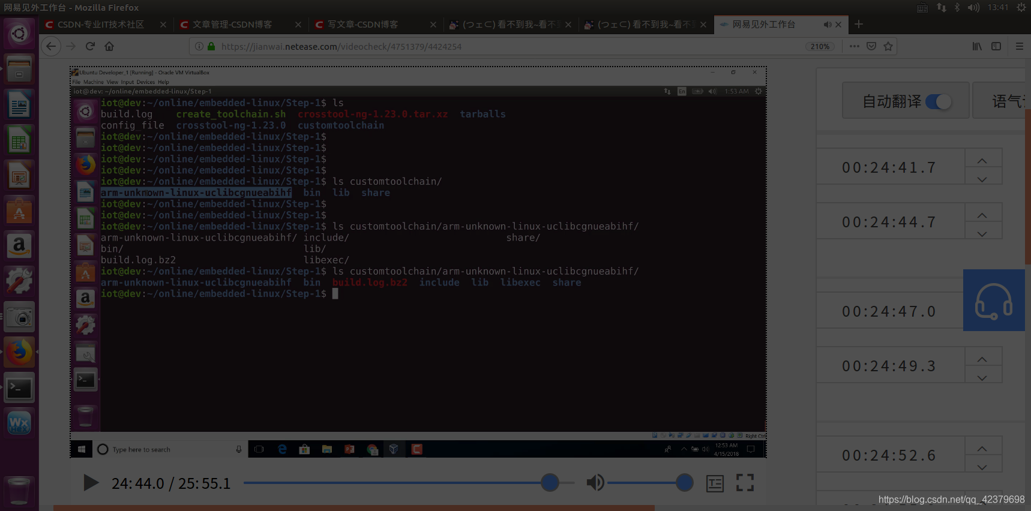Open System Settings from launcher
The height and width of the screenshot is (511, 1031).
click(19, 281)
